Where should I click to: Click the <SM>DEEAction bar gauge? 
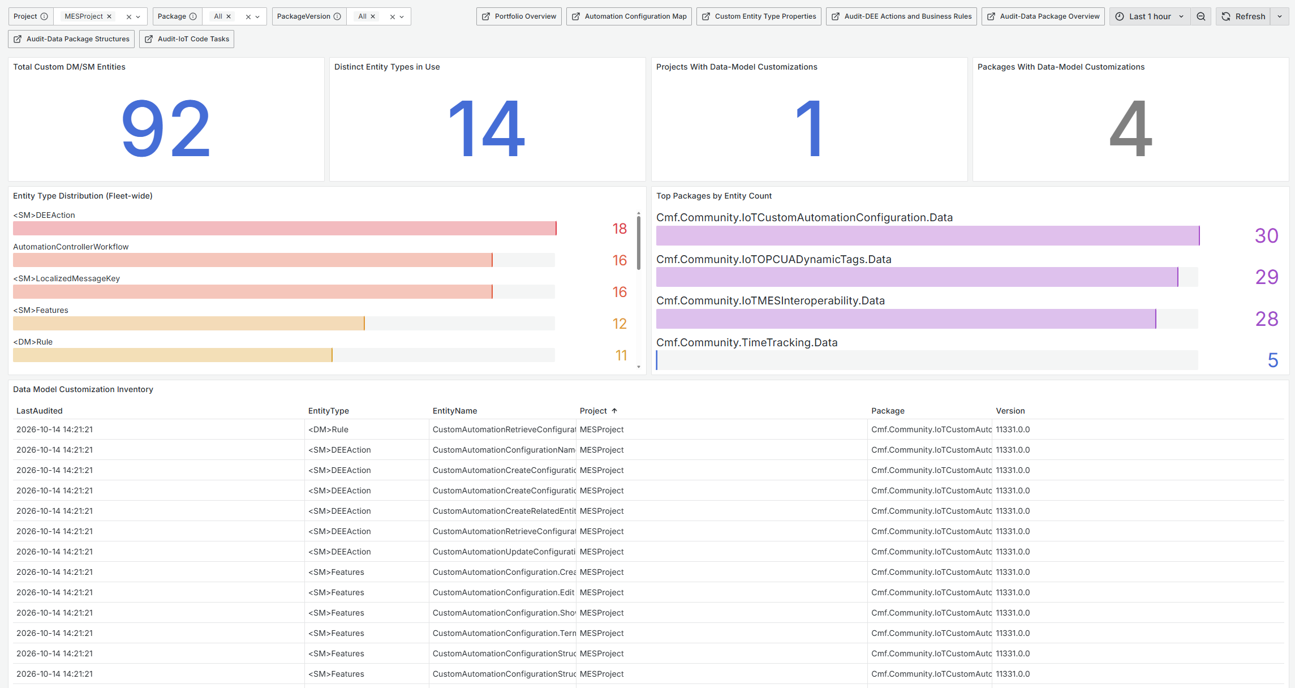tap(285, 229)
